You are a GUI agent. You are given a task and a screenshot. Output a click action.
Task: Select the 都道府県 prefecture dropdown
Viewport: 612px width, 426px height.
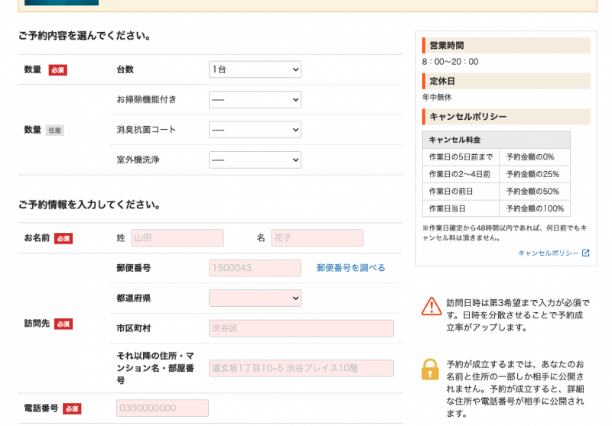click(255, 298)
